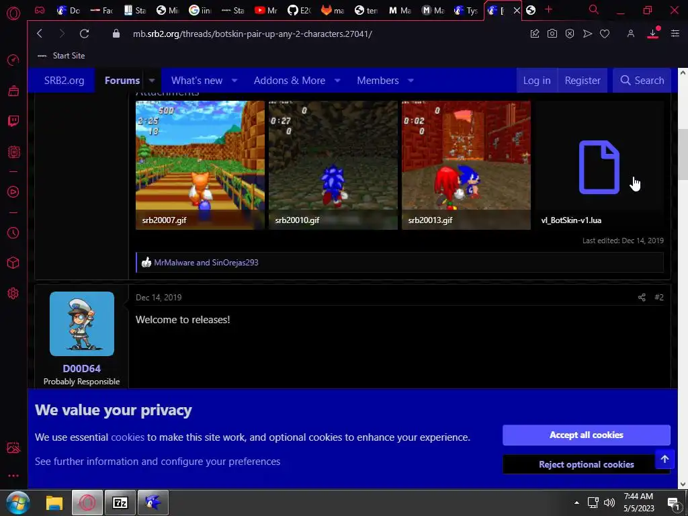This screenshot has height=516, width=688.
Task: Open Settings gear icon in sidebar
Action: click(13, 293)
